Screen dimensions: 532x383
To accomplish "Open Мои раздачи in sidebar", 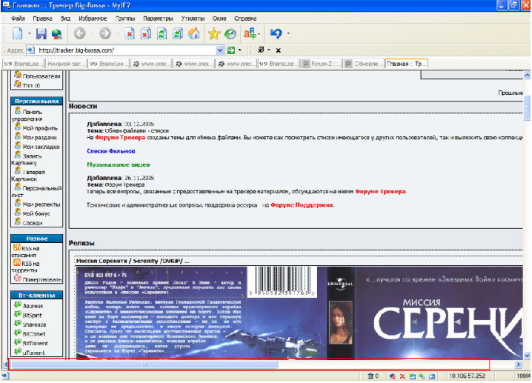I will coord(40,138).
